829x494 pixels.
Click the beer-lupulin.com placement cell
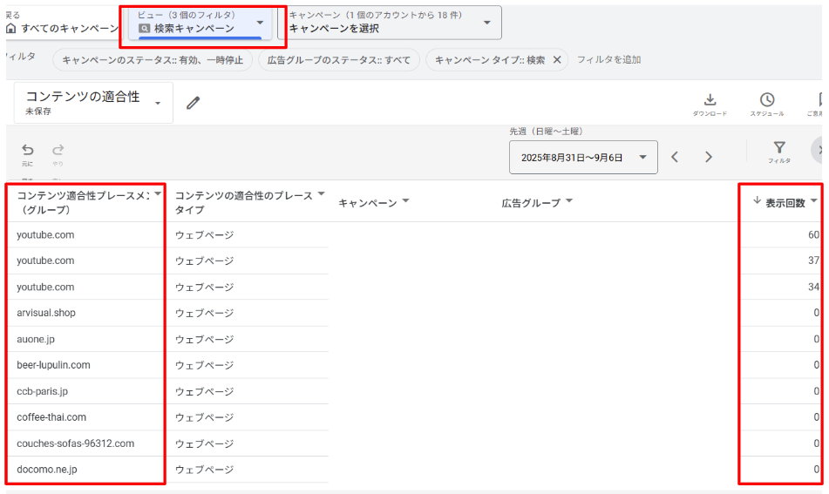[x=53, y=365]
